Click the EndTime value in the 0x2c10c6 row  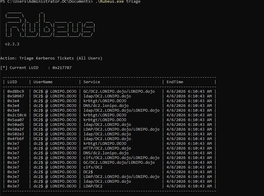coord(189,115)
